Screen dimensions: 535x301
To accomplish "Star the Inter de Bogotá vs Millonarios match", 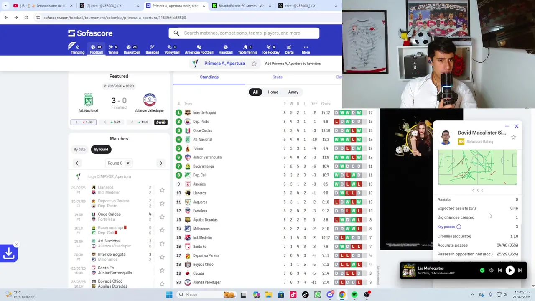I will 162,257.
